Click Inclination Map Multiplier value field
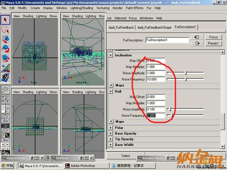Image resolution: width=227 pixels, height=170 pixels. point(155,67)
